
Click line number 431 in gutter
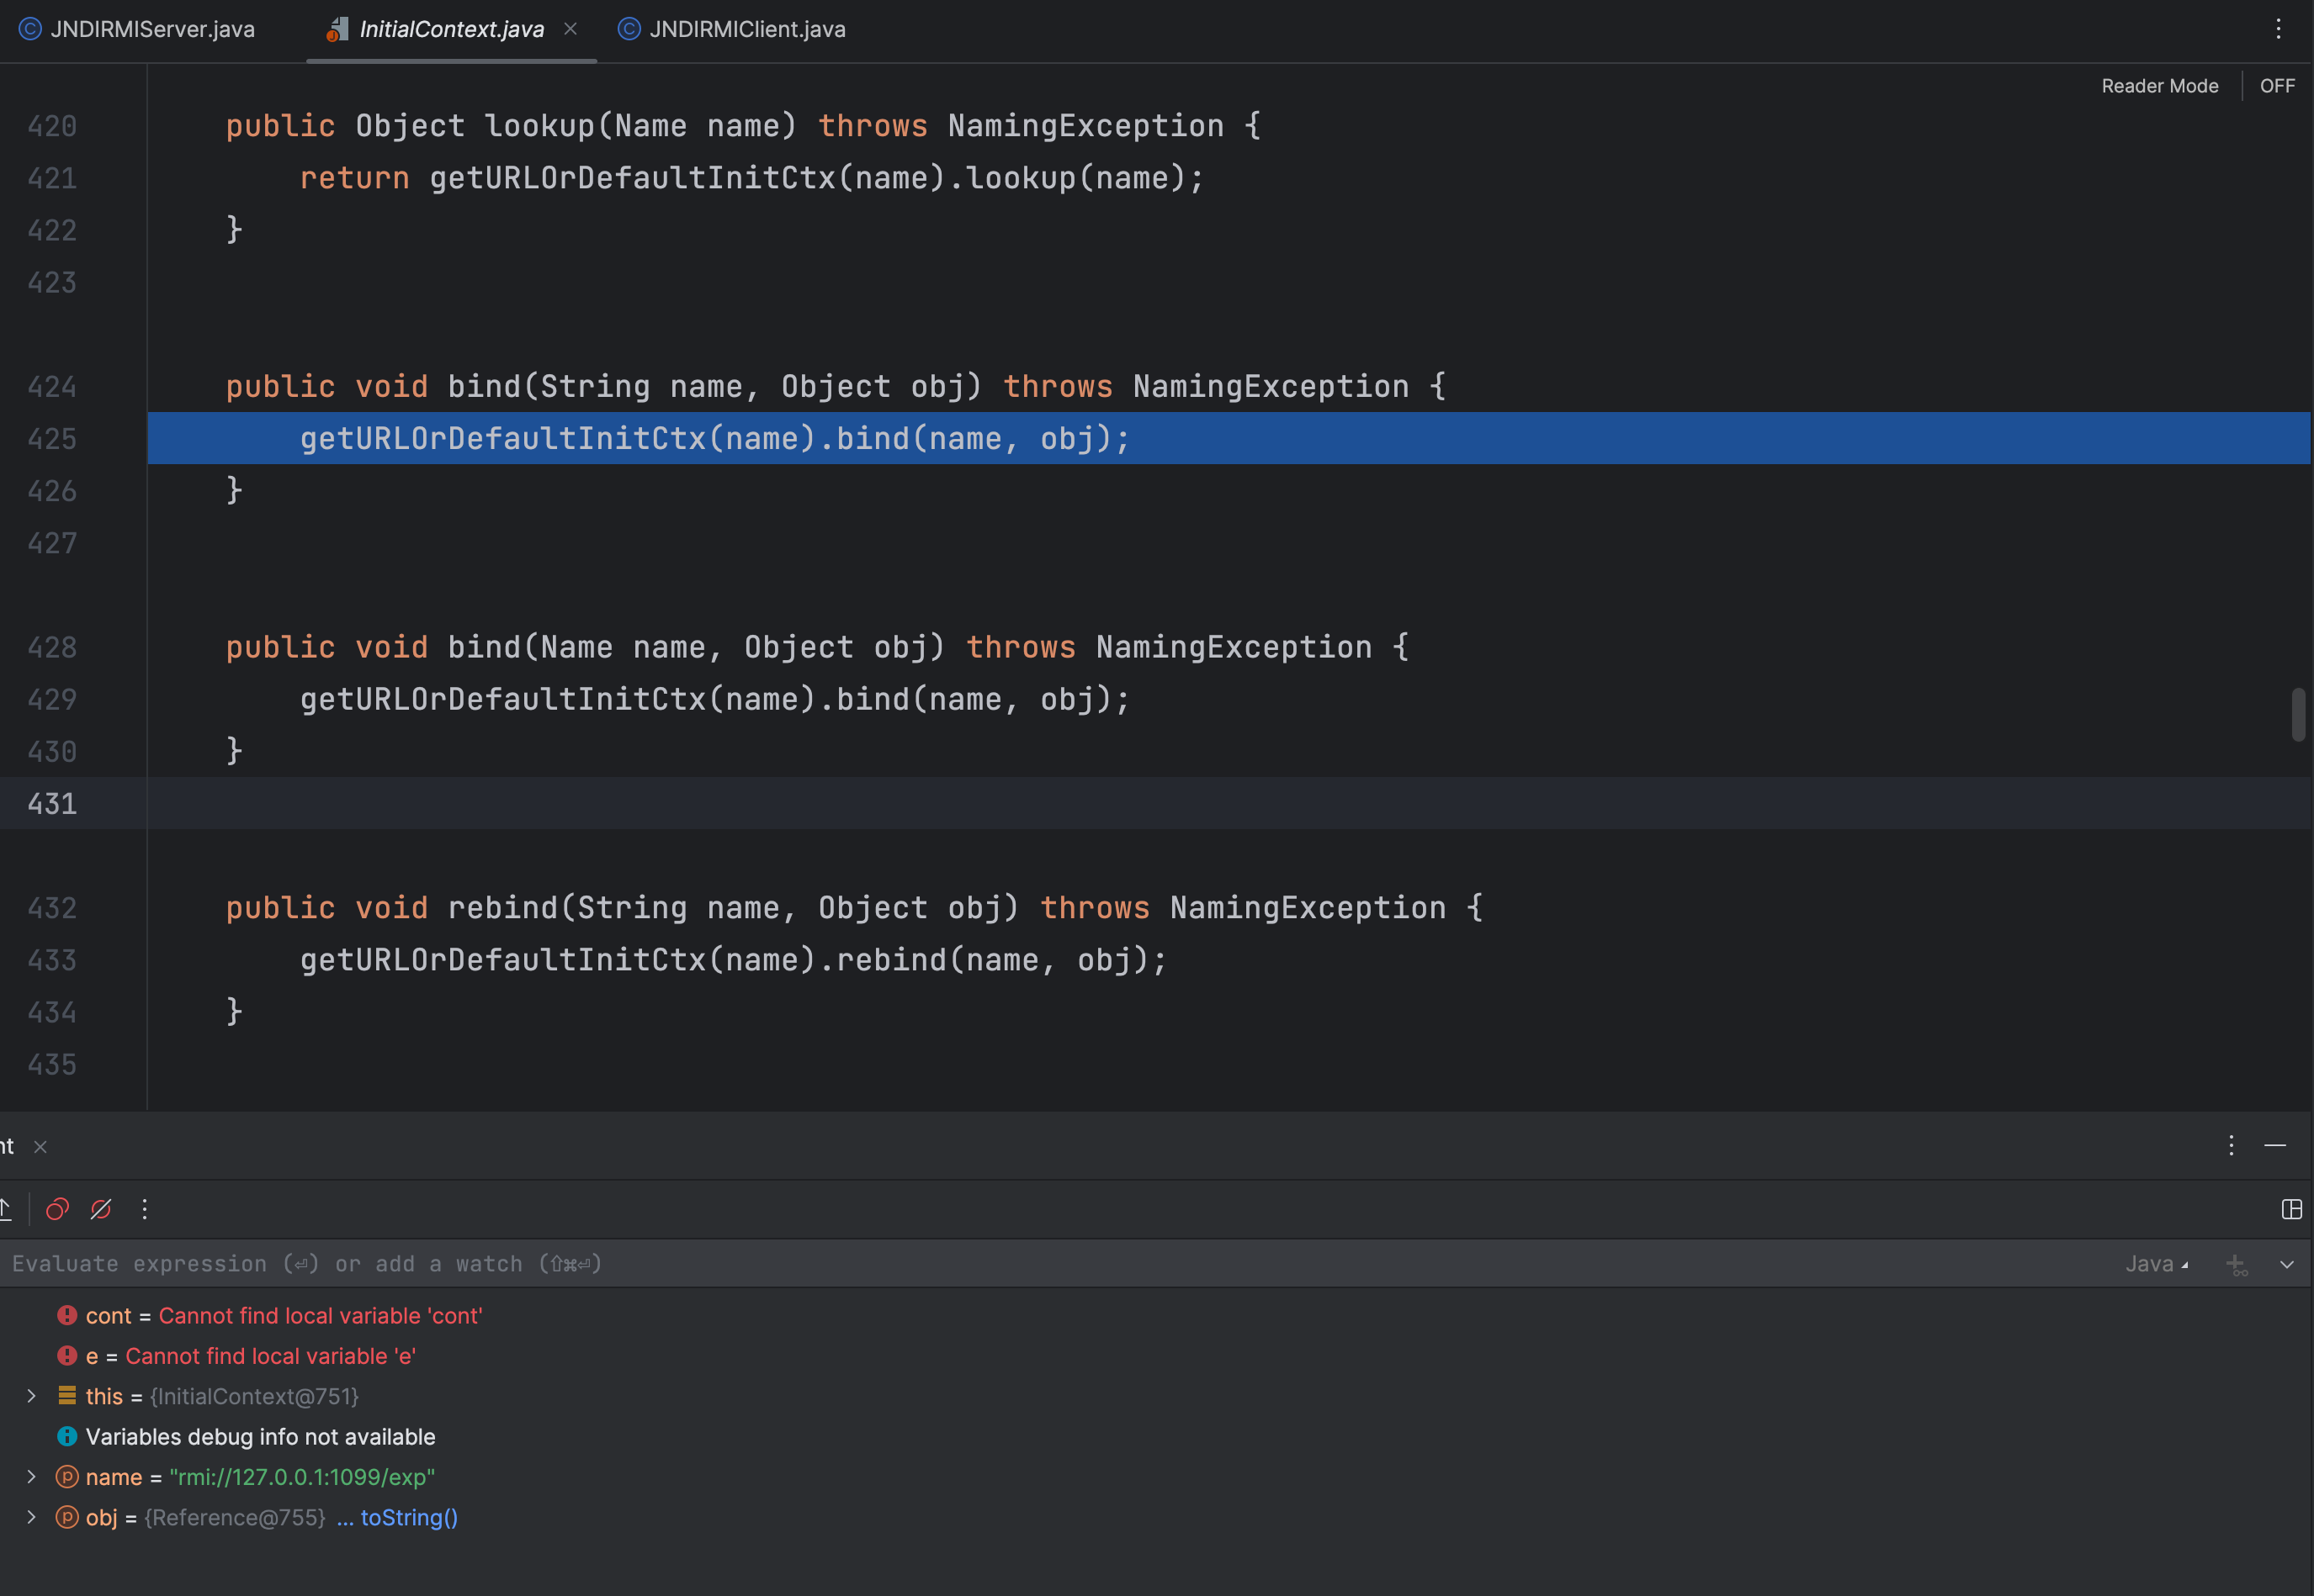click(52, 803)
